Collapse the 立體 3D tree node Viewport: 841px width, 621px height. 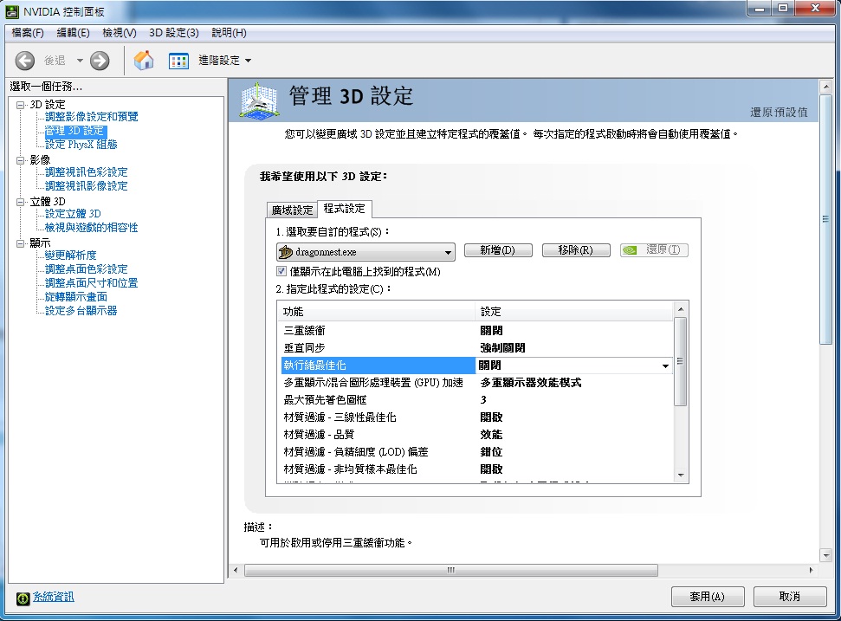coord(21,202)
